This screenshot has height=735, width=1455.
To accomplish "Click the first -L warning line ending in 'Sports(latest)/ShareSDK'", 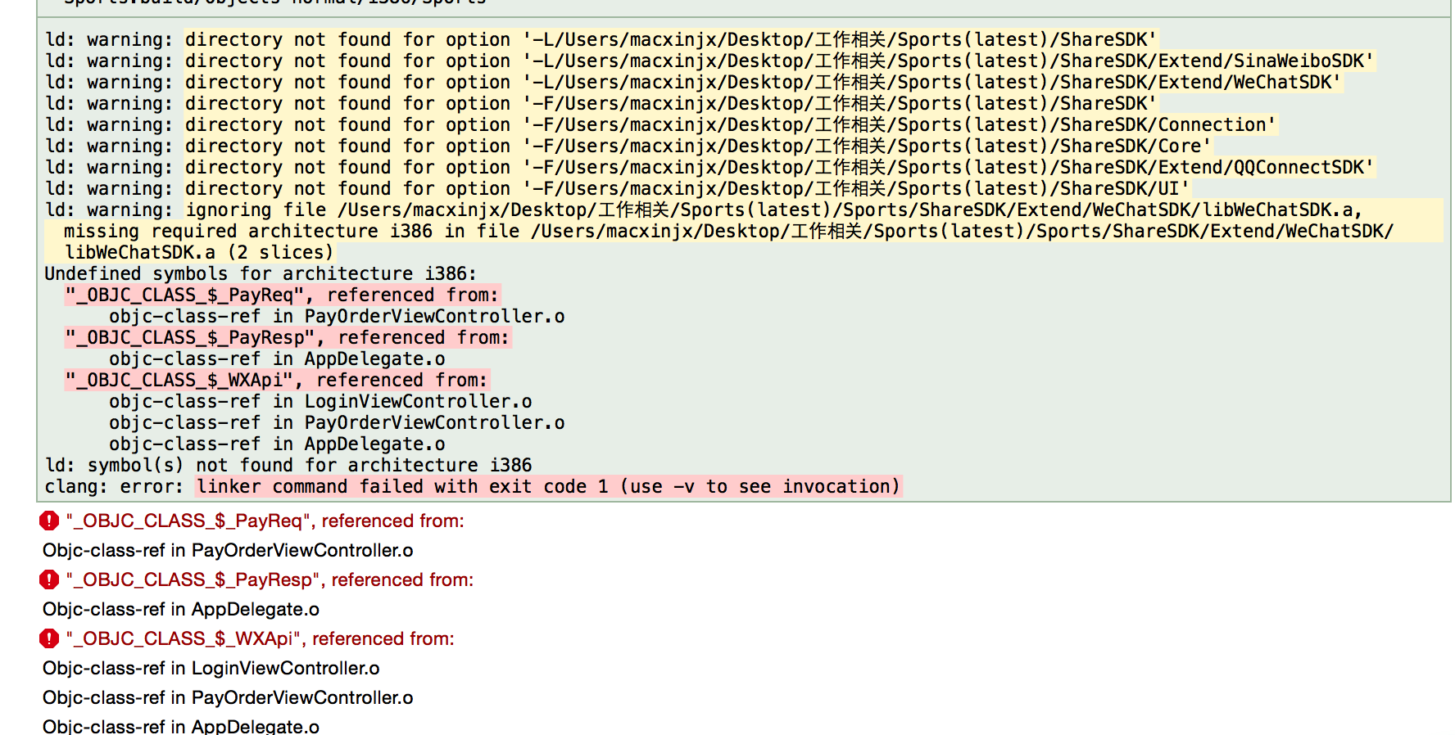I will [x=601, y=39].
